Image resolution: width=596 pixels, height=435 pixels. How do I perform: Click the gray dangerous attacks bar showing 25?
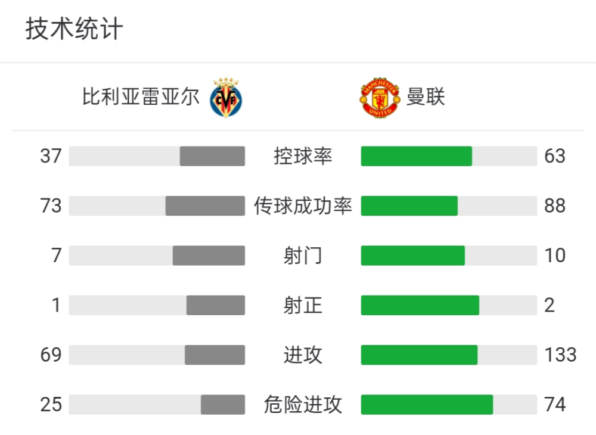223,405
